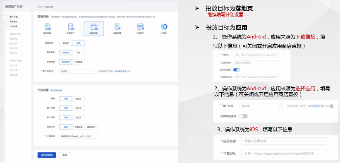This screenshot has height=163, width=340.
Task: Select the 门店推广 marketing goal card
Action: (140, 29)
